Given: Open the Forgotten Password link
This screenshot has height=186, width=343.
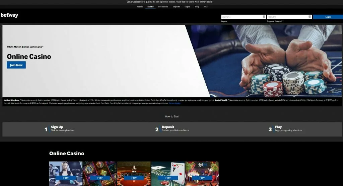Looking at the screenshot, I should click(275, 21).
